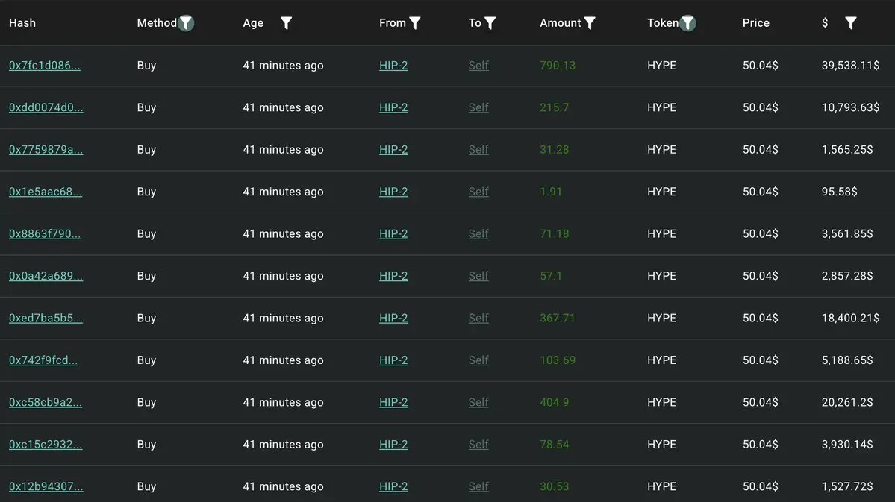The width and height of the screenshot is (895, 502).
Task: Open Self link in the 404.9 HYPE row
Action: point(478,401)
